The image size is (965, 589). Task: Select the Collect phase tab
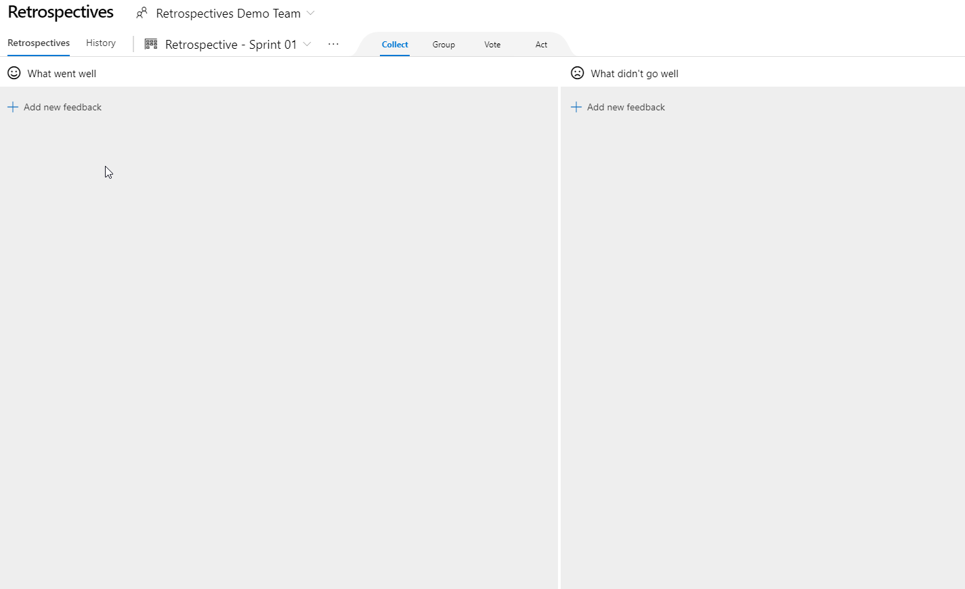[x=395, y=43]
